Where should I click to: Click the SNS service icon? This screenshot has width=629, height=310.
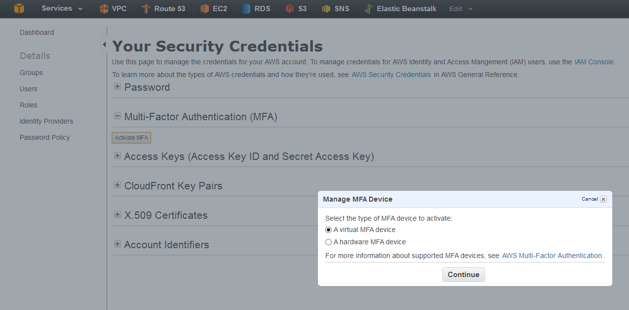(x=335, y=8)
